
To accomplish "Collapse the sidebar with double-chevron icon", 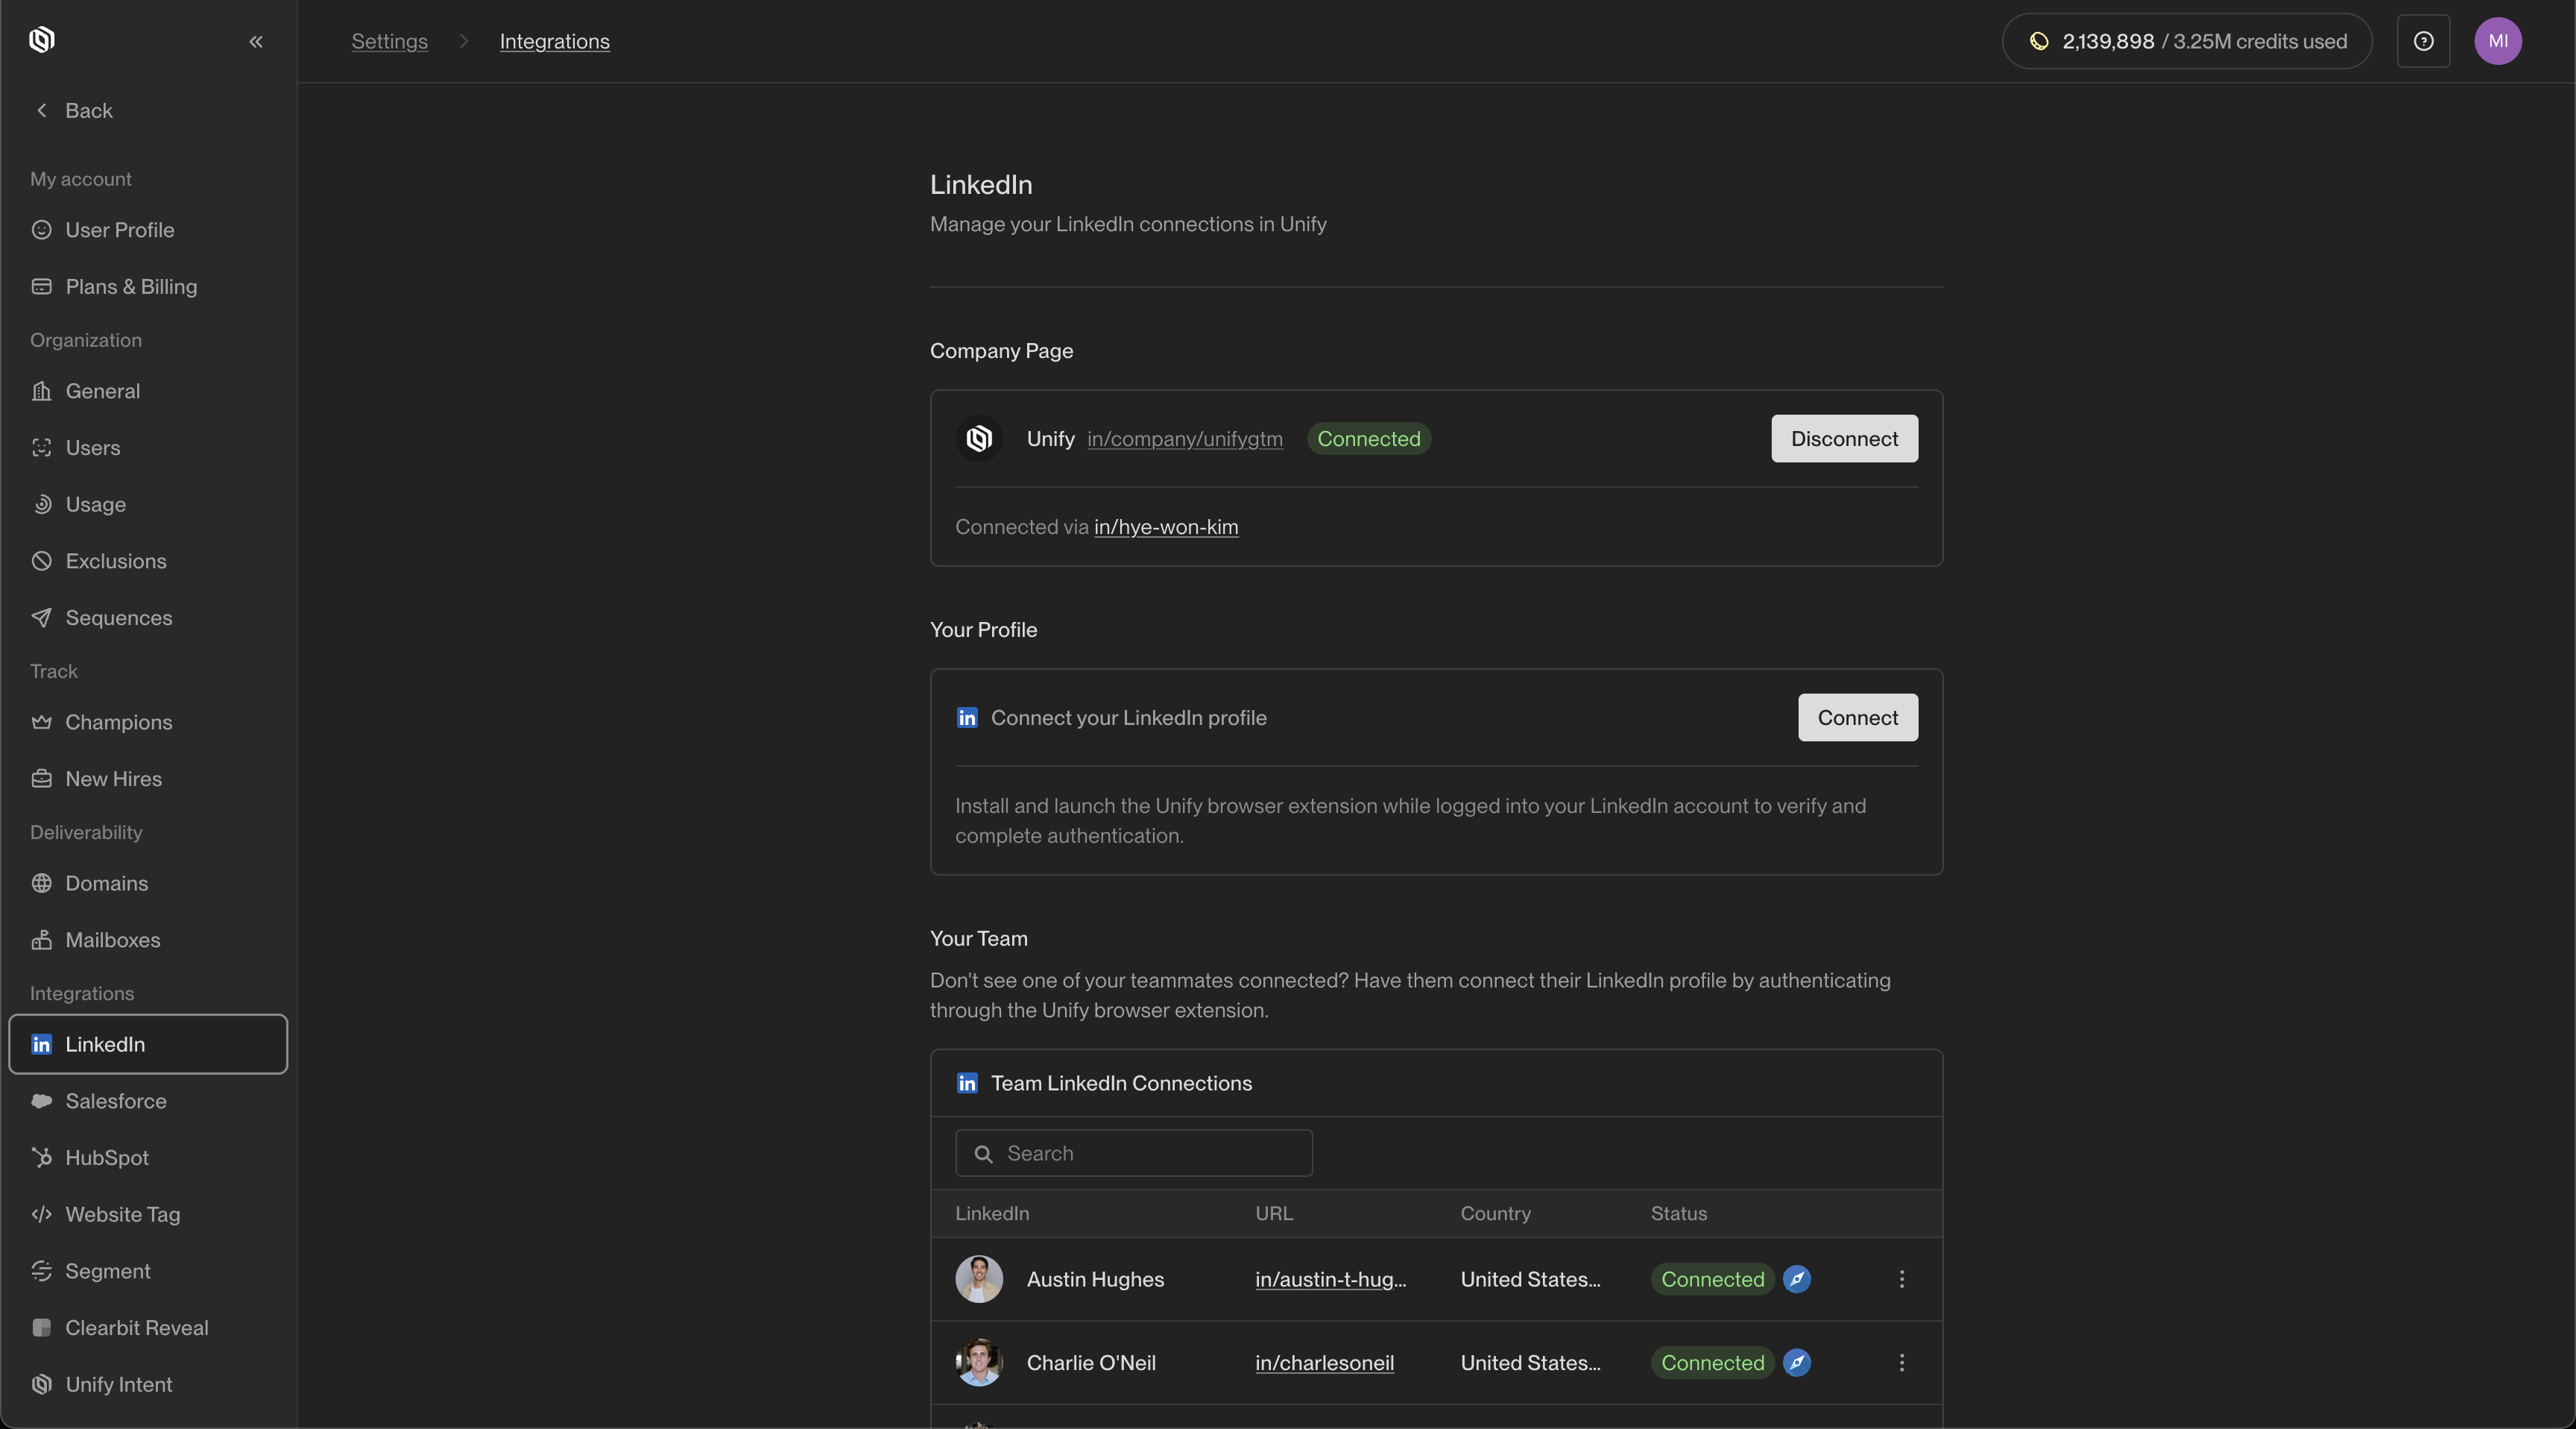I will coord(256,41).
